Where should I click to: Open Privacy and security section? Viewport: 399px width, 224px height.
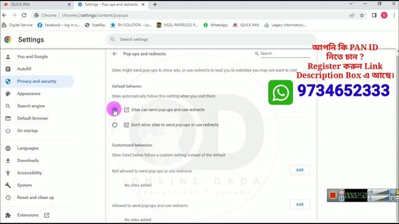37,82
